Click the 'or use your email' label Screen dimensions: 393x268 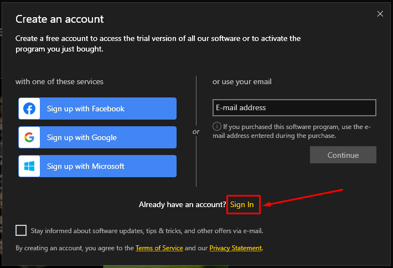pos(242,81)
